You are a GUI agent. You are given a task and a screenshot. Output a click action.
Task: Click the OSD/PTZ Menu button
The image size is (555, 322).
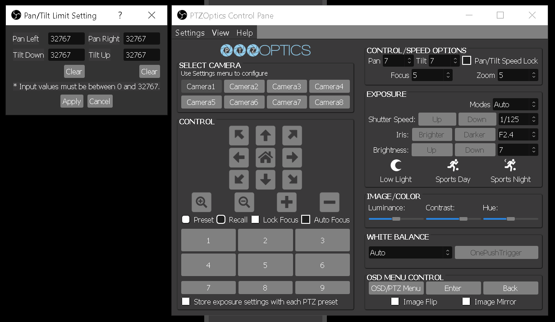click(396, 288)
